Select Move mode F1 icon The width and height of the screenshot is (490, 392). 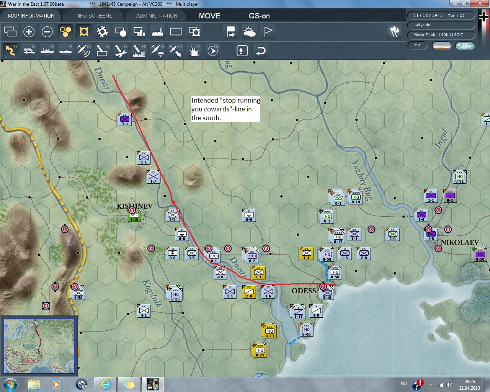(10, 51)
